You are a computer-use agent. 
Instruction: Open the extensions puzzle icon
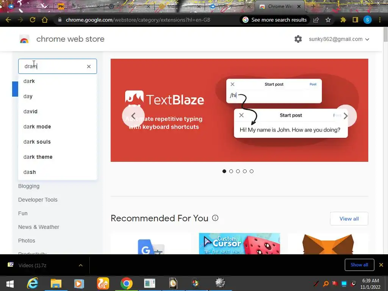click(x=343, y=20)
